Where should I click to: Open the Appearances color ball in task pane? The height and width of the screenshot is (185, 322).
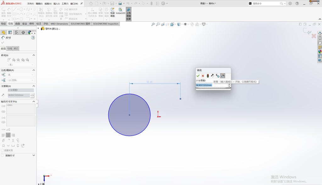320,52
